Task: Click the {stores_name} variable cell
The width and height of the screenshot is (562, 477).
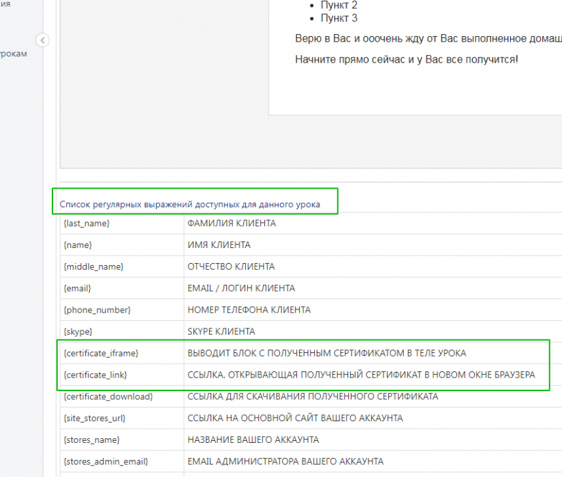Action: 91,440
